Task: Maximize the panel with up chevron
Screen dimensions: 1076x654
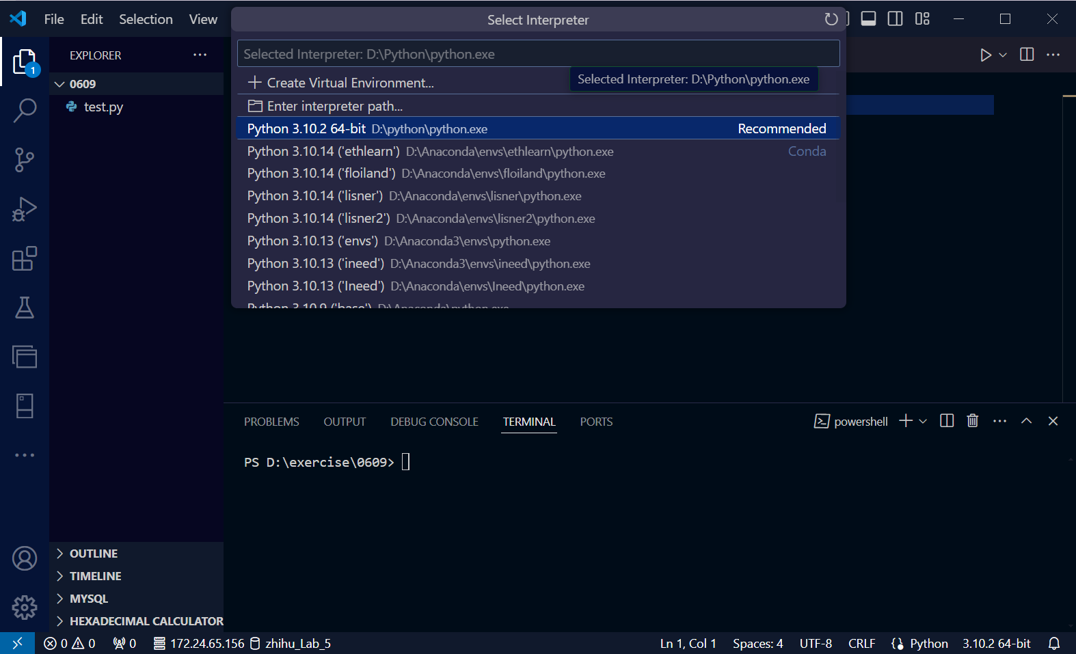Action: [x=1026, y=421]
